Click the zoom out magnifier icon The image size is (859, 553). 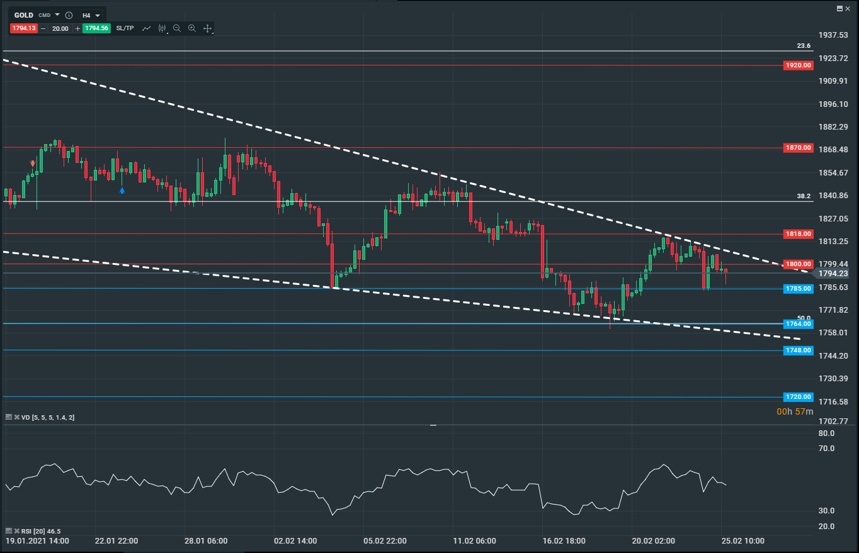coord(177,28)
